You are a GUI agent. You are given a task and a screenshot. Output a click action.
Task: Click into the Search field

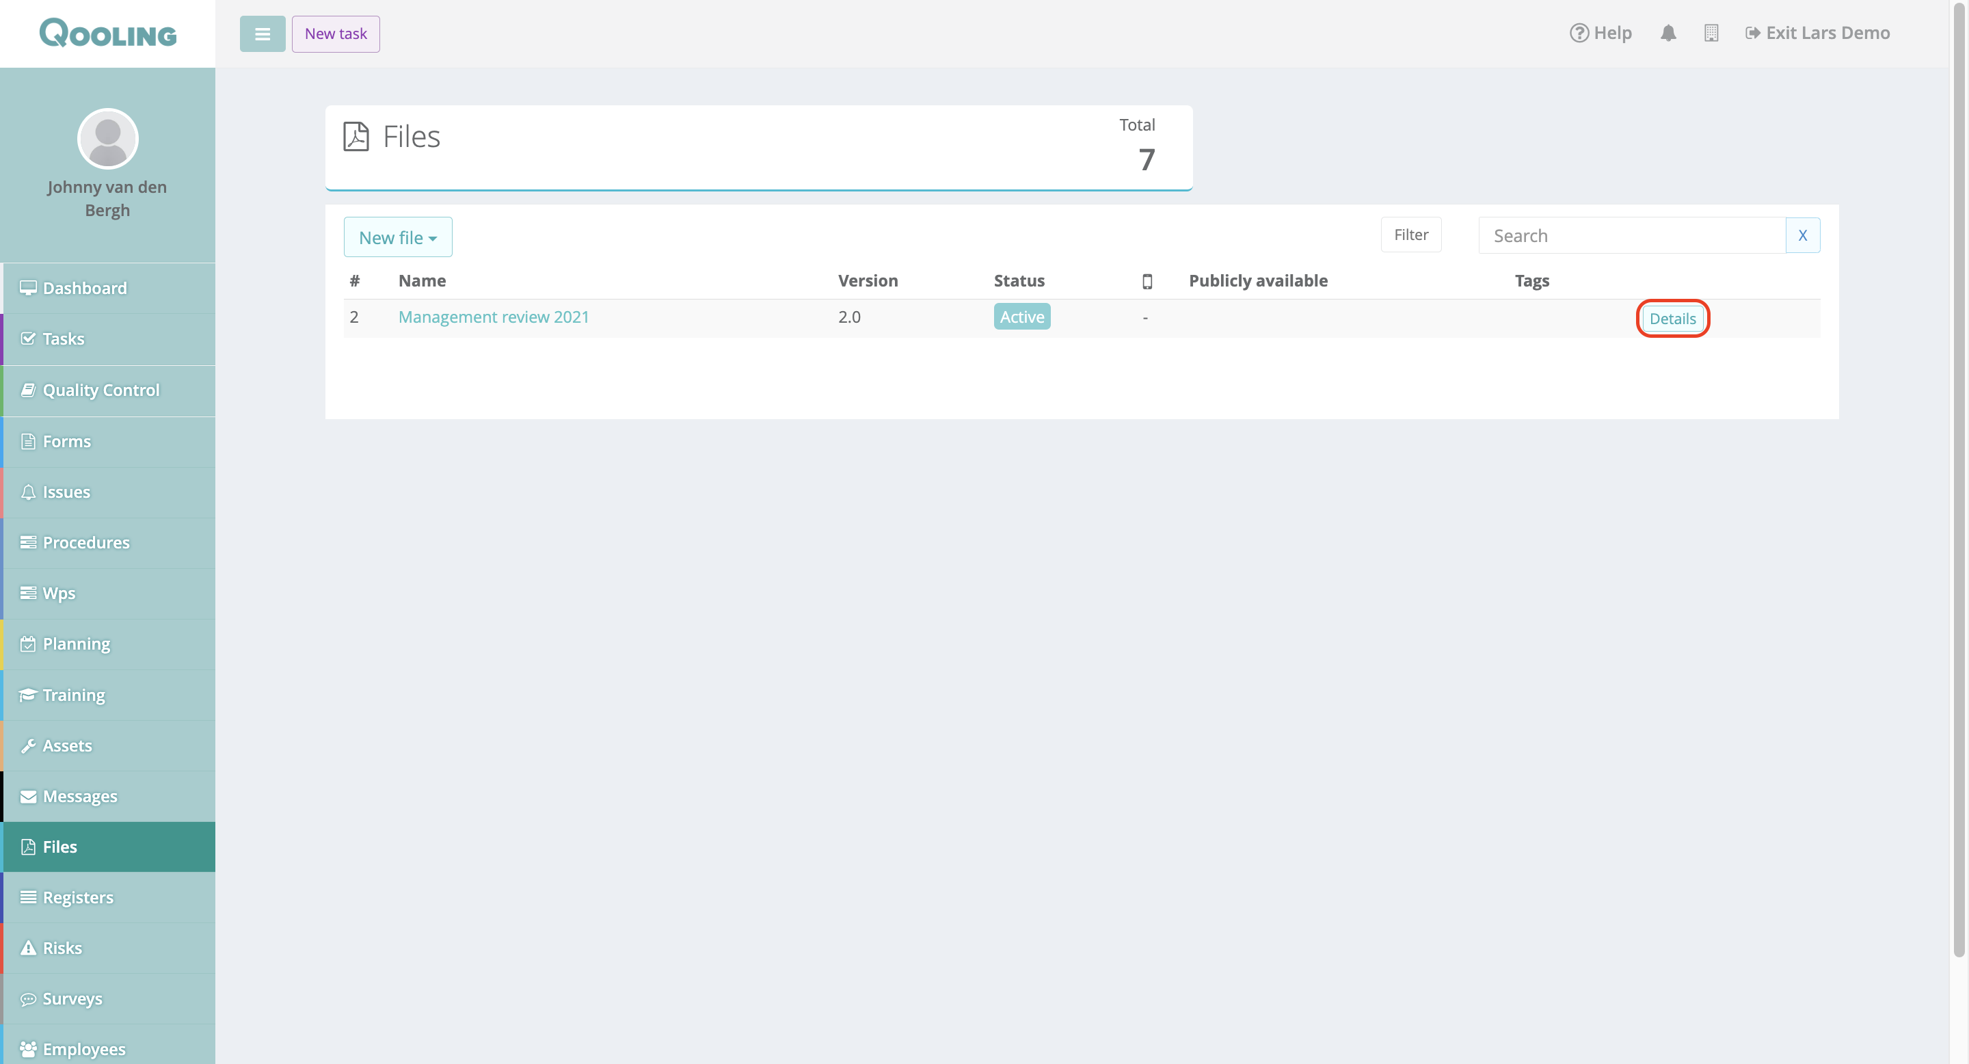(x=1631, y=235)
